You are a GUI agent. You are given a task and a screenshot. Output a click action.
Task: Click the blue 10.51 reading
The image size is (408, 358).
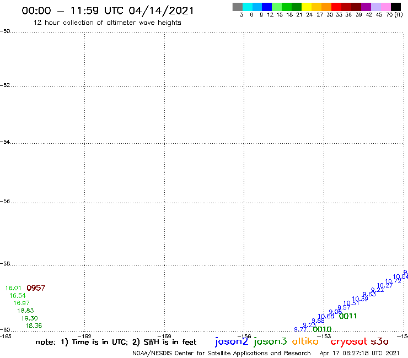click(351, 303)
